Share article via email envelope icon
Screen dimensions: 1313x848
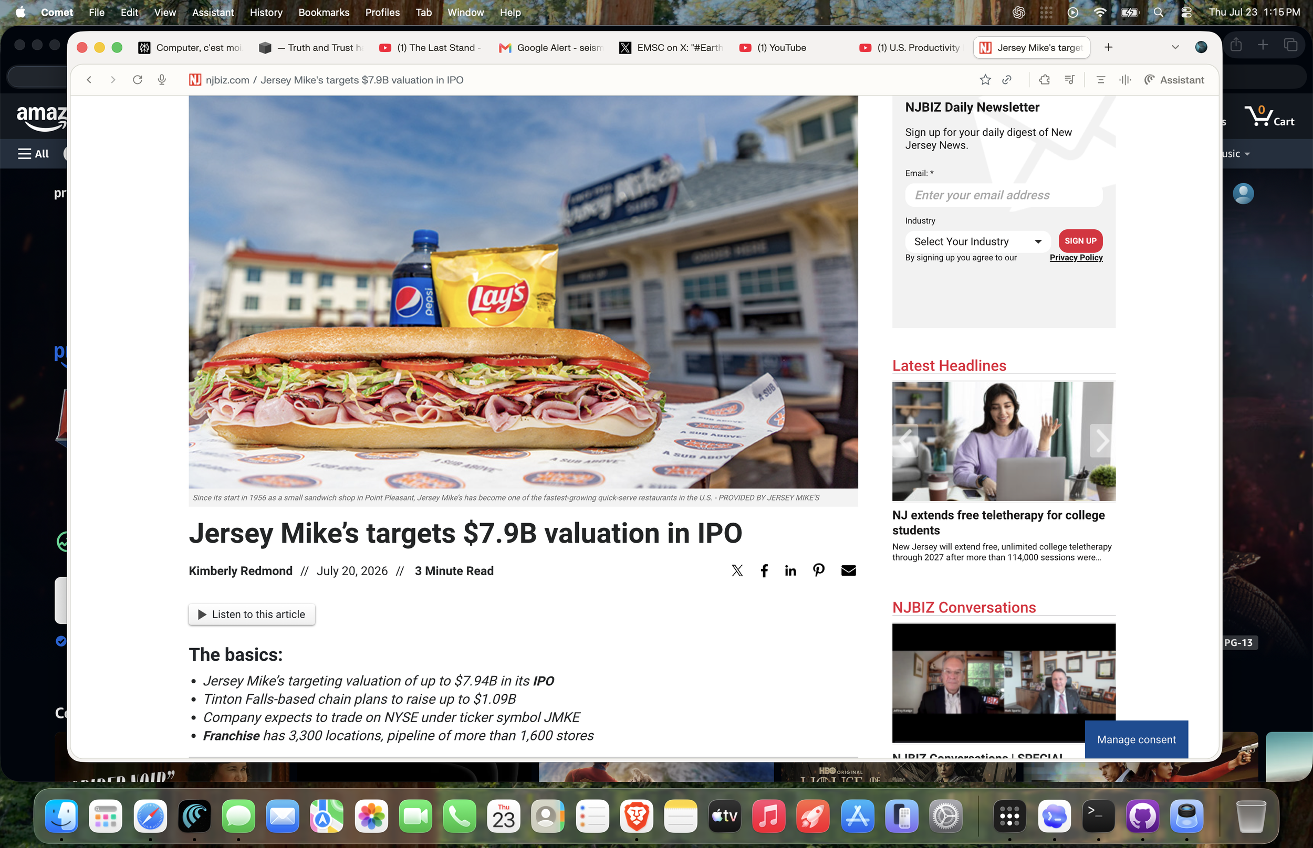tap(849, 570)
